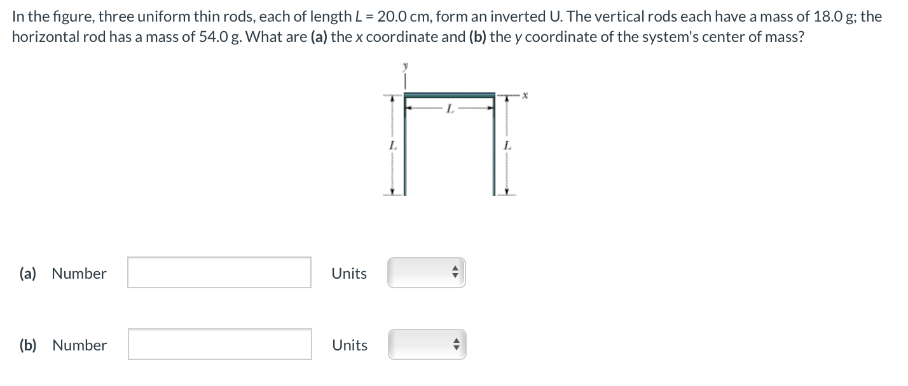This screenshot has width=908, height=386.
Task: Click the (a) Number label
Action: coord(79,274)
